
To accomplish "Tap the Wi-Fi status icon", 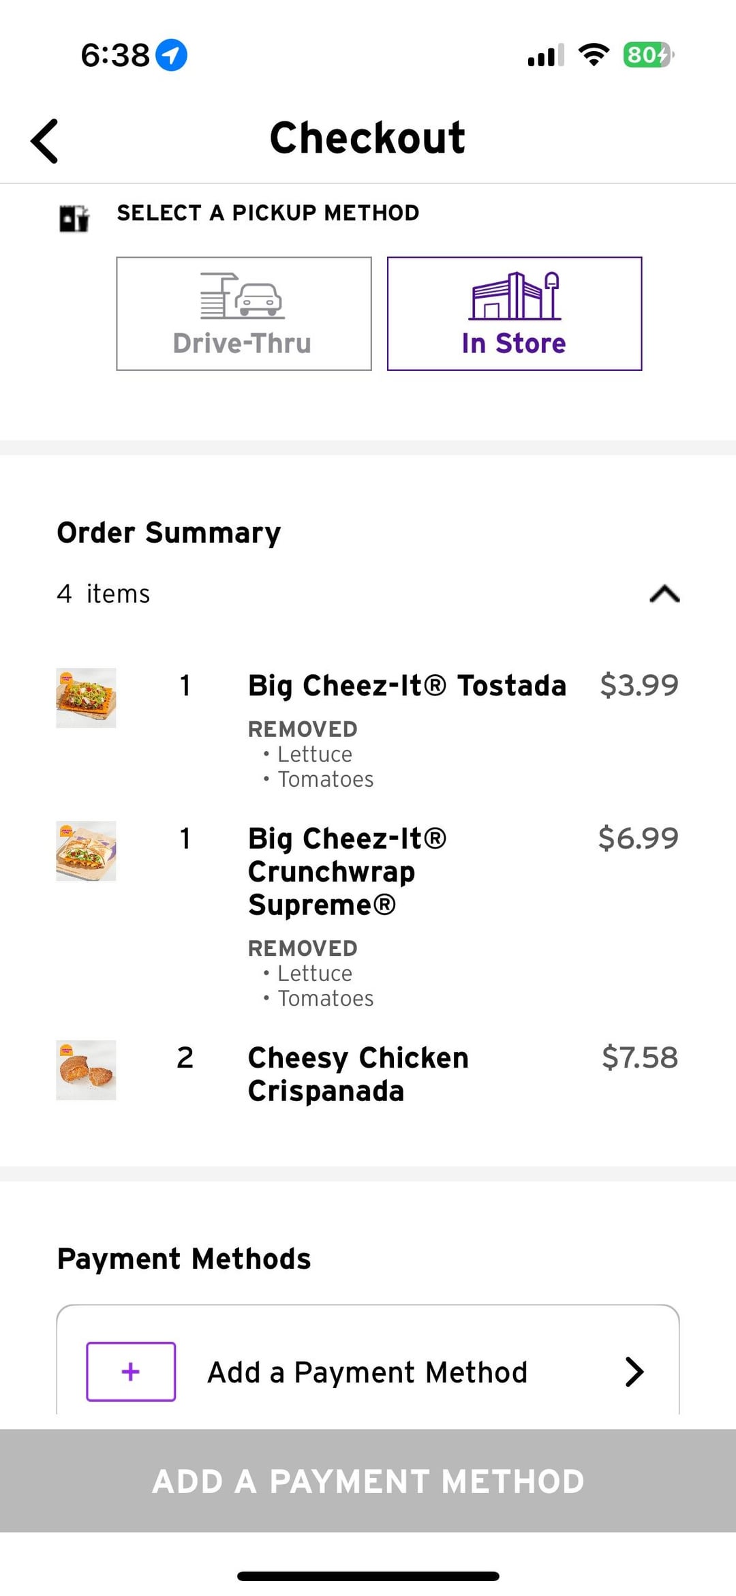I will (593, 55).
